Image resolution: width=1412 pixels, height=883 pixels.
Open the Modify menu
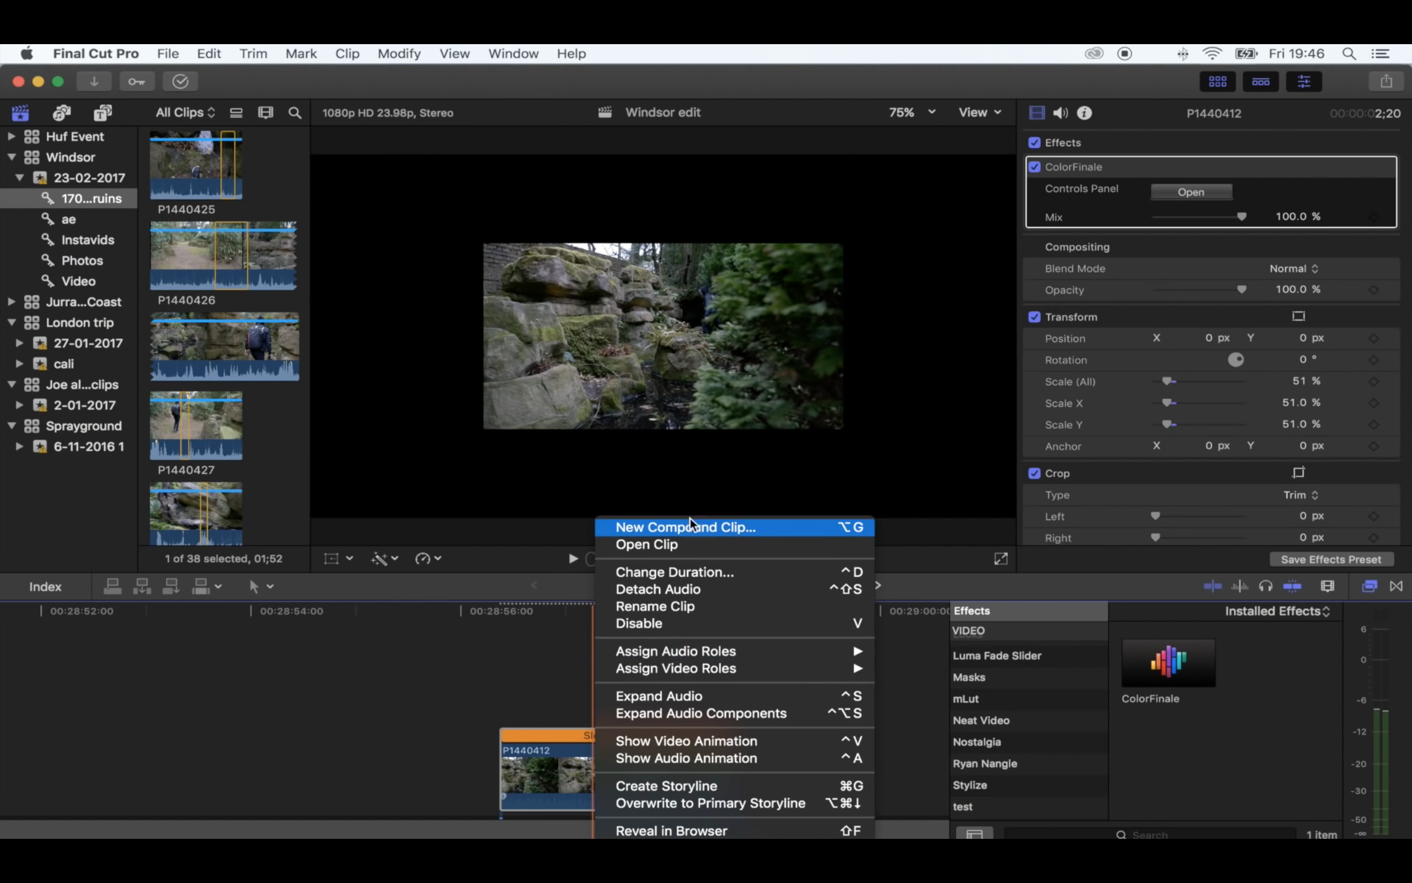click(x=399, y=54)
